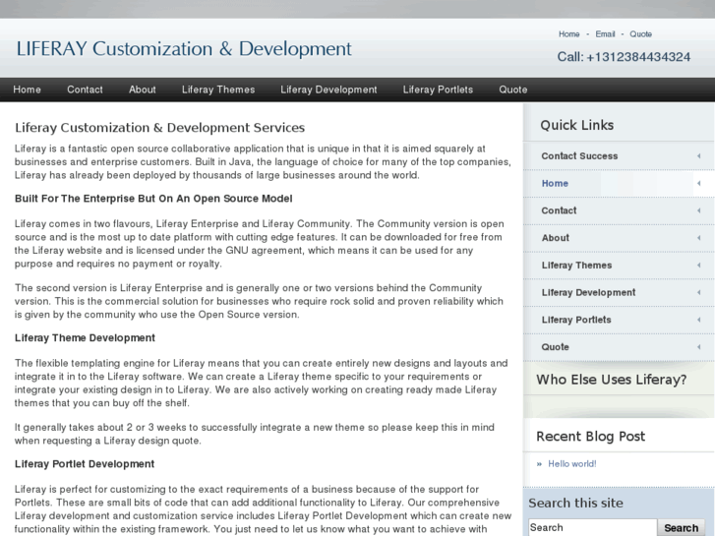Expand sidebar Liferay Portlets using its arrow

pyautogui.click(x=698, y=320)
